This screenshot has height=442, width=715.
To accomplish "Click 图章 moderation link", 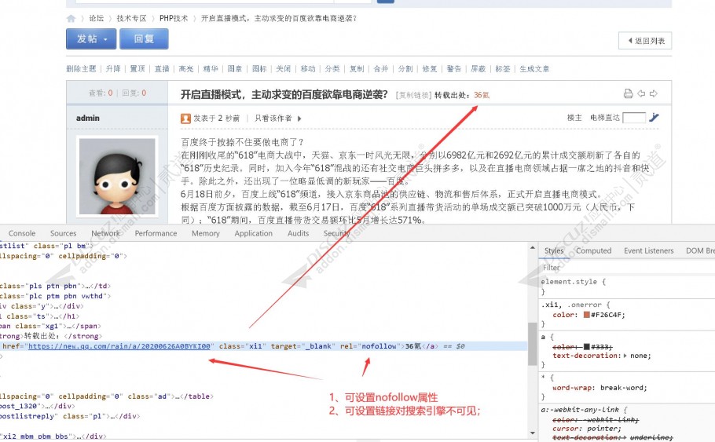I will [235, 69].
